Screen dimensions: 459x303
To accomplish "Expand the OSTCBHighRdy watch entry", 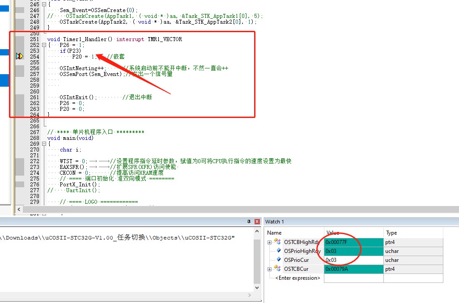I will 269,242.
